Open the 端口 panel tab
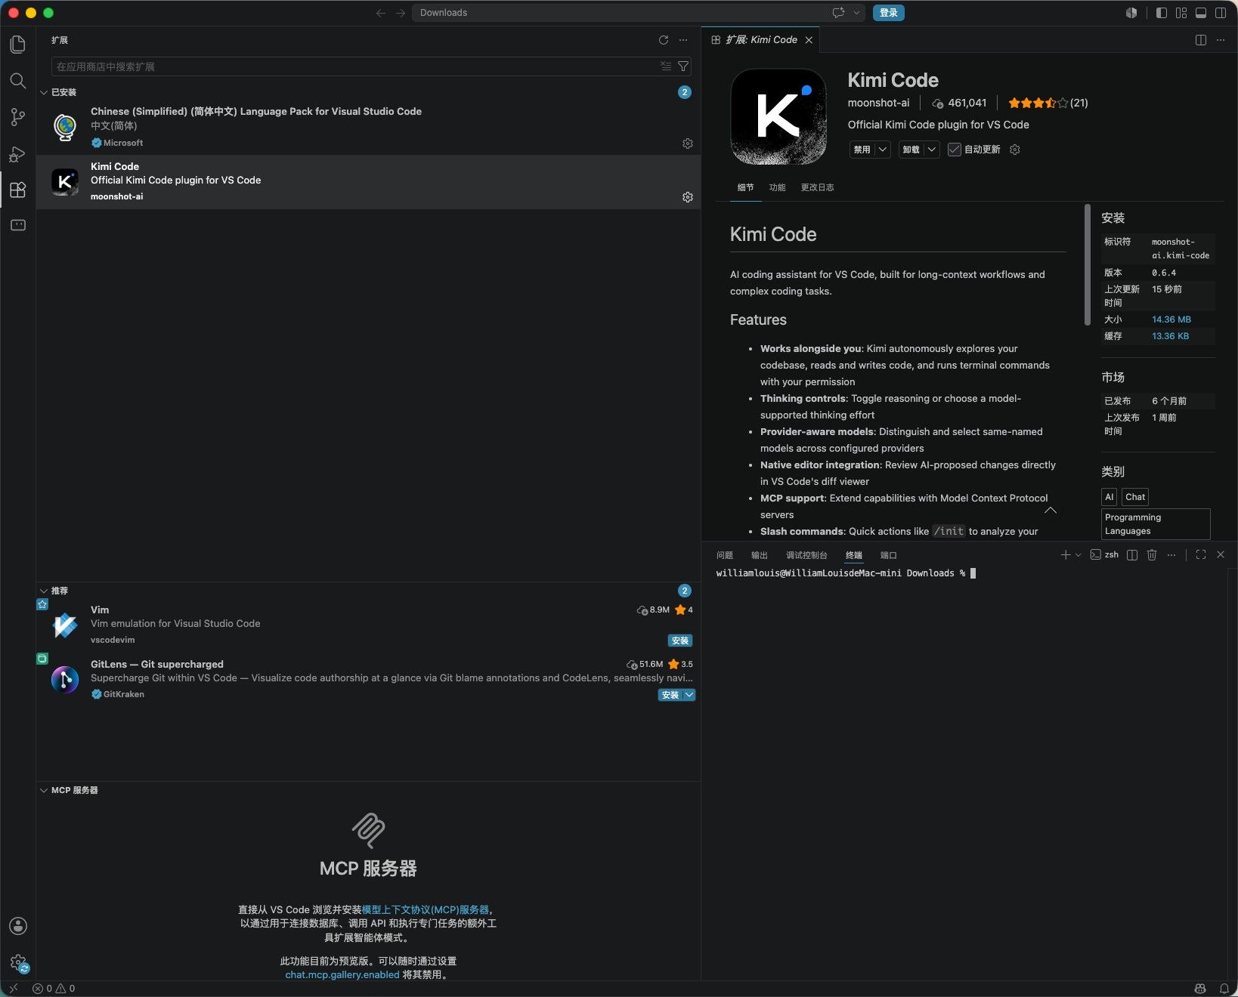Screen dimensions: 1238x997 pos(889,555)
